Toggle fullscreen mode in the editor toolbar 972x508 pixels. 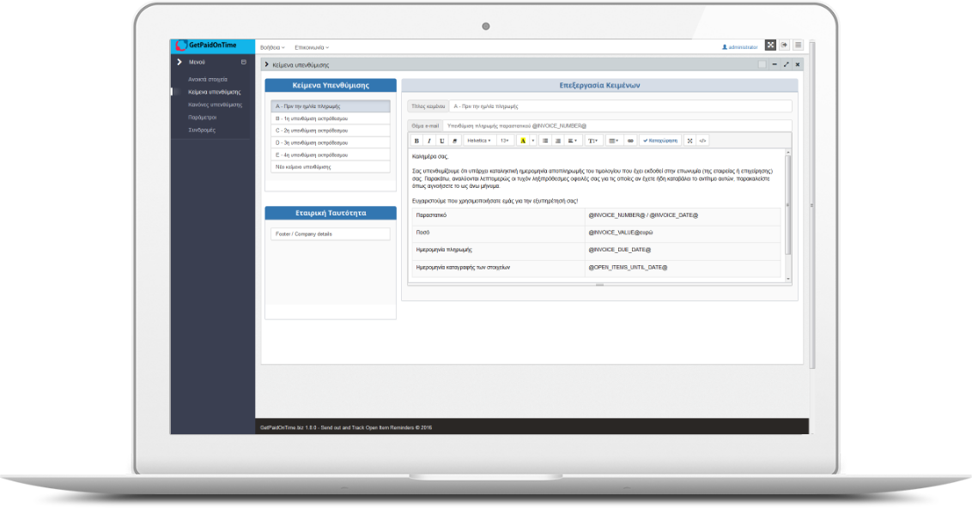(690, 140)
